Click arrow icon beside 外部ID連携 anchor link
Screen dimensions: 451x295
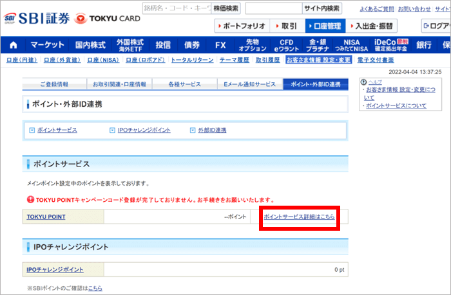(x=192, y=130)
